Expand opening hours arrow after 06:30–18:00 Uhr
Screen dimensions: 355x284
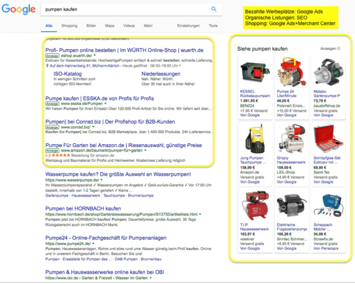click(x=180, y=66)
